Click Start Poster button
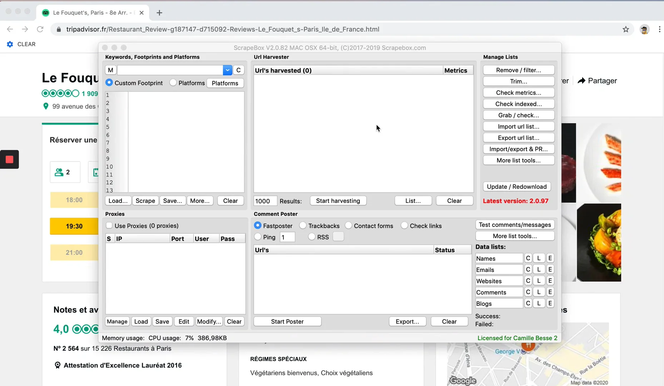 (x=287, y=321)
